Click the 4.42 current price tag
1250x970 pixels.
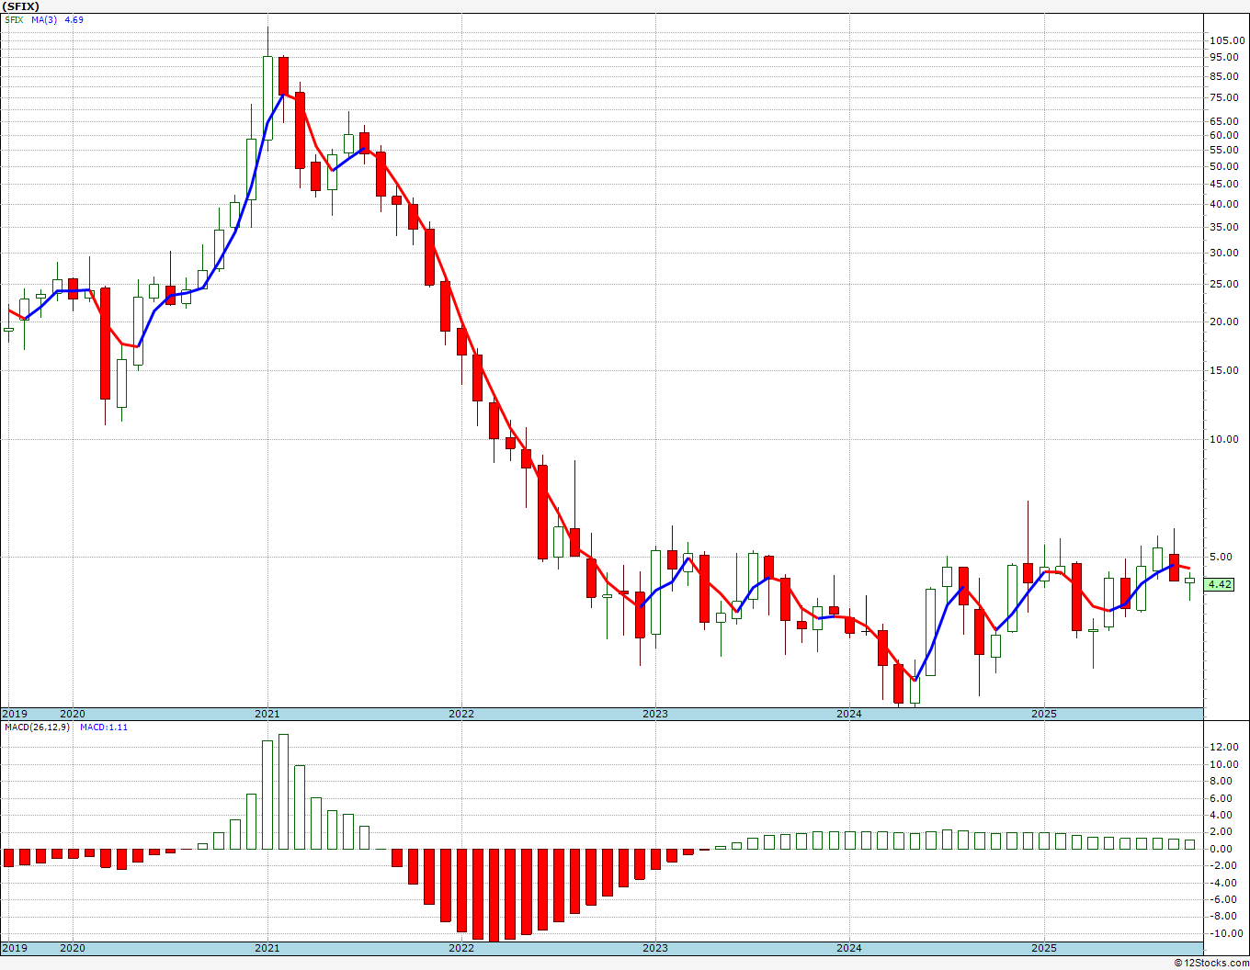1220,584
